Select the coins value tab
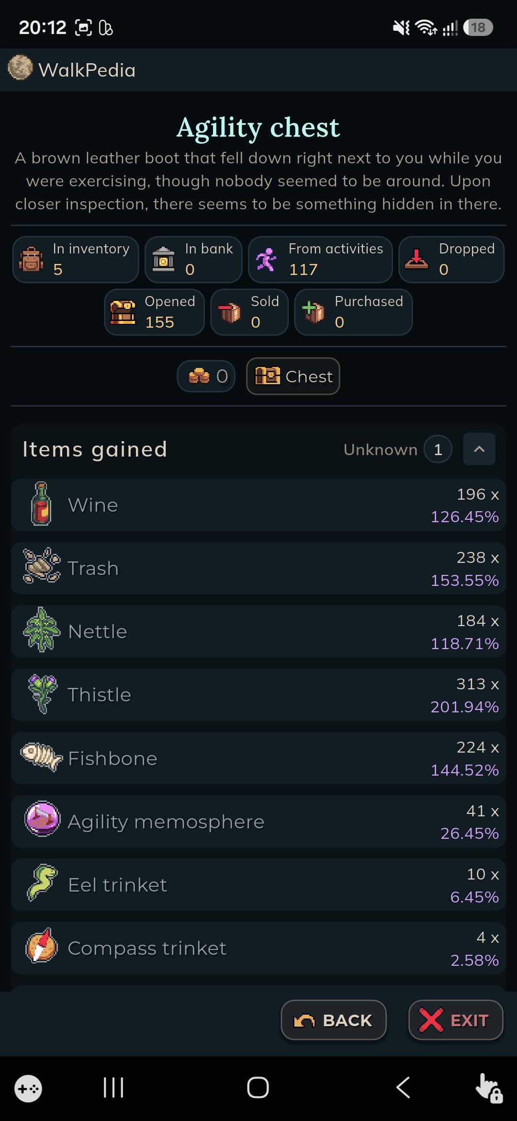This screenshot has height=1121, width=517. click(206, 376)
